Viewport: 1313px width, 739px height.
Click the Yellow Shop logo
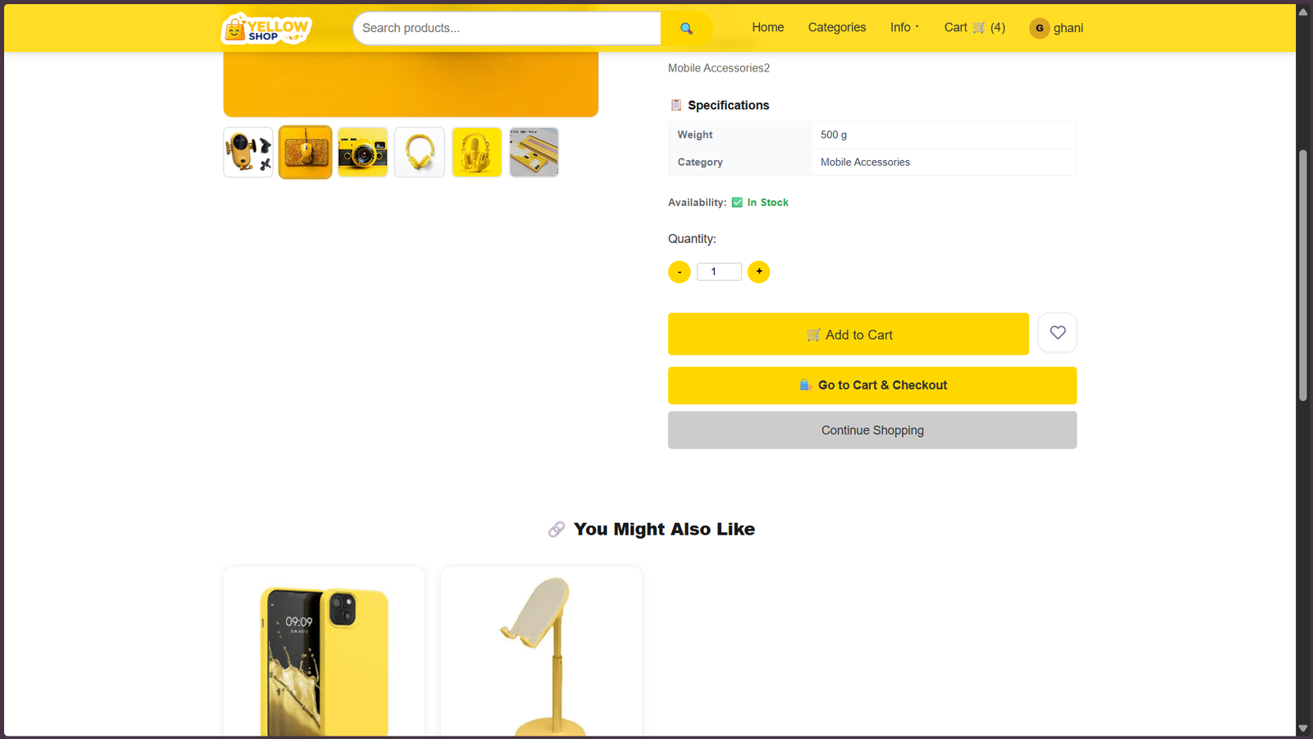click(267, 28)
